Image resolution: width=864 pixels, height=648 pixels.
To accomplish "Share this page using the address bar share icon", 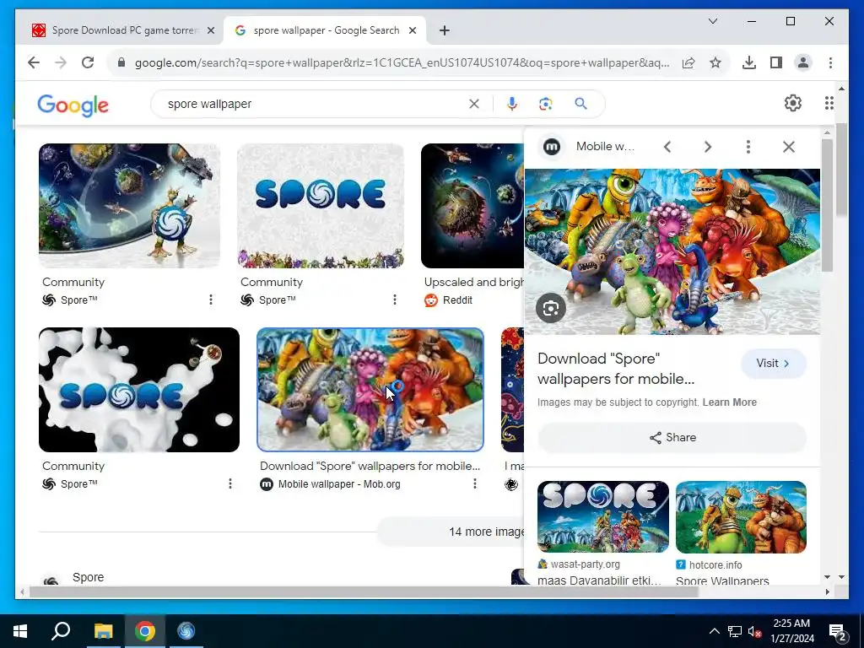I will coord(688,62).
